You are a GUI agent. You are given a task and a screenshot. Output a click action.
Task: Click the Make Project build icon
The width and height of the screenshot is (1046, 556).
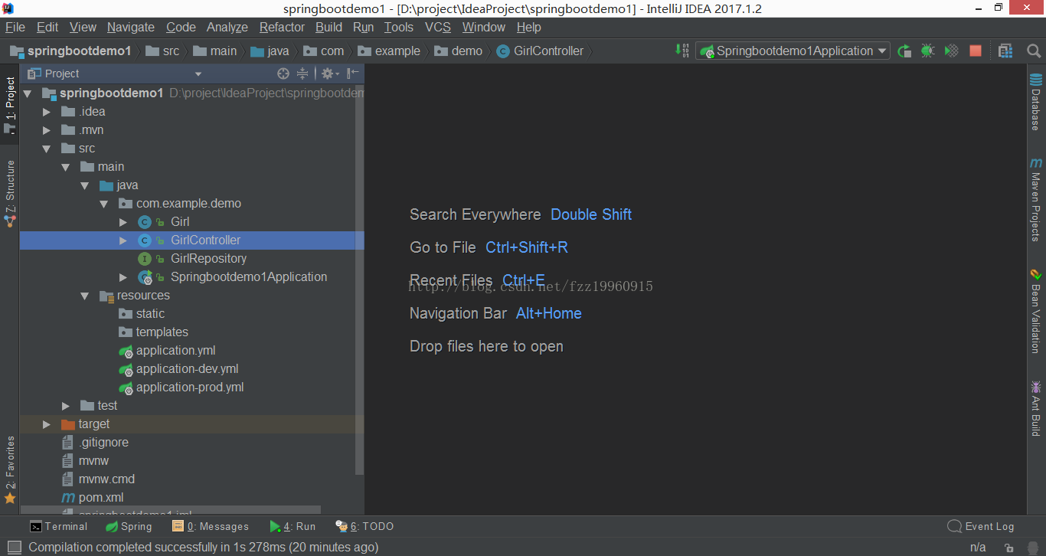682,51
